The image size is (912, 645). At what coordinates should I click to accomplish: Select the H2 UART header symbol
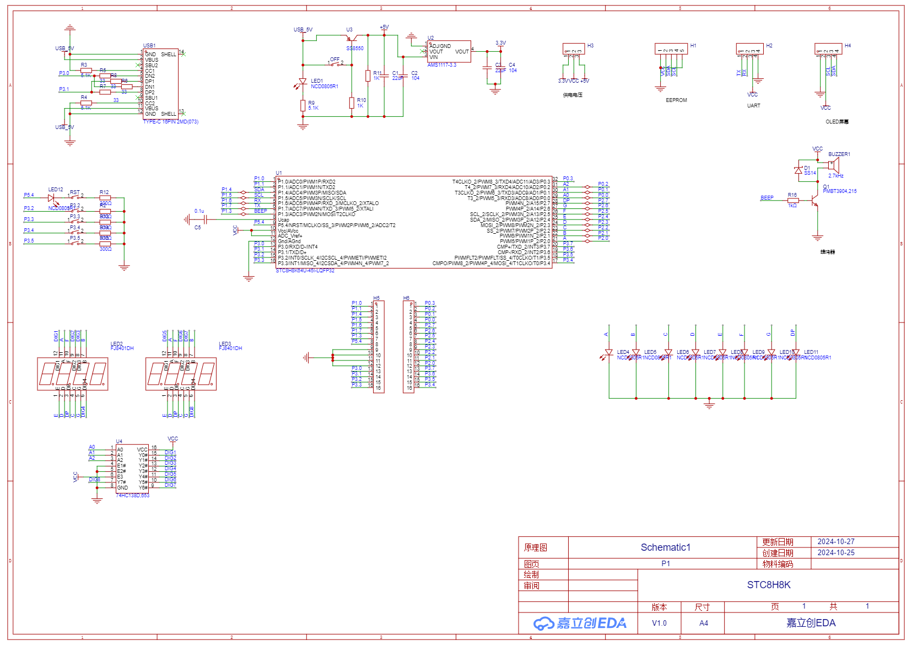coord(749,49)
